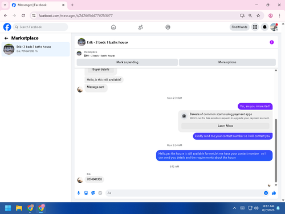Go back from Marketplace using arrow
Screen dimensions: 285x214
tap(6, 38)
